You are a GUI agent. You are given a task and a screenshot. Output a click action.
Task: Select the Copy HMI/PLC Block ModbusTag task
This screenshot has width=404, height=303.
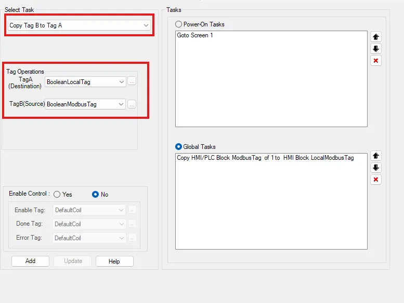[265, 158]
